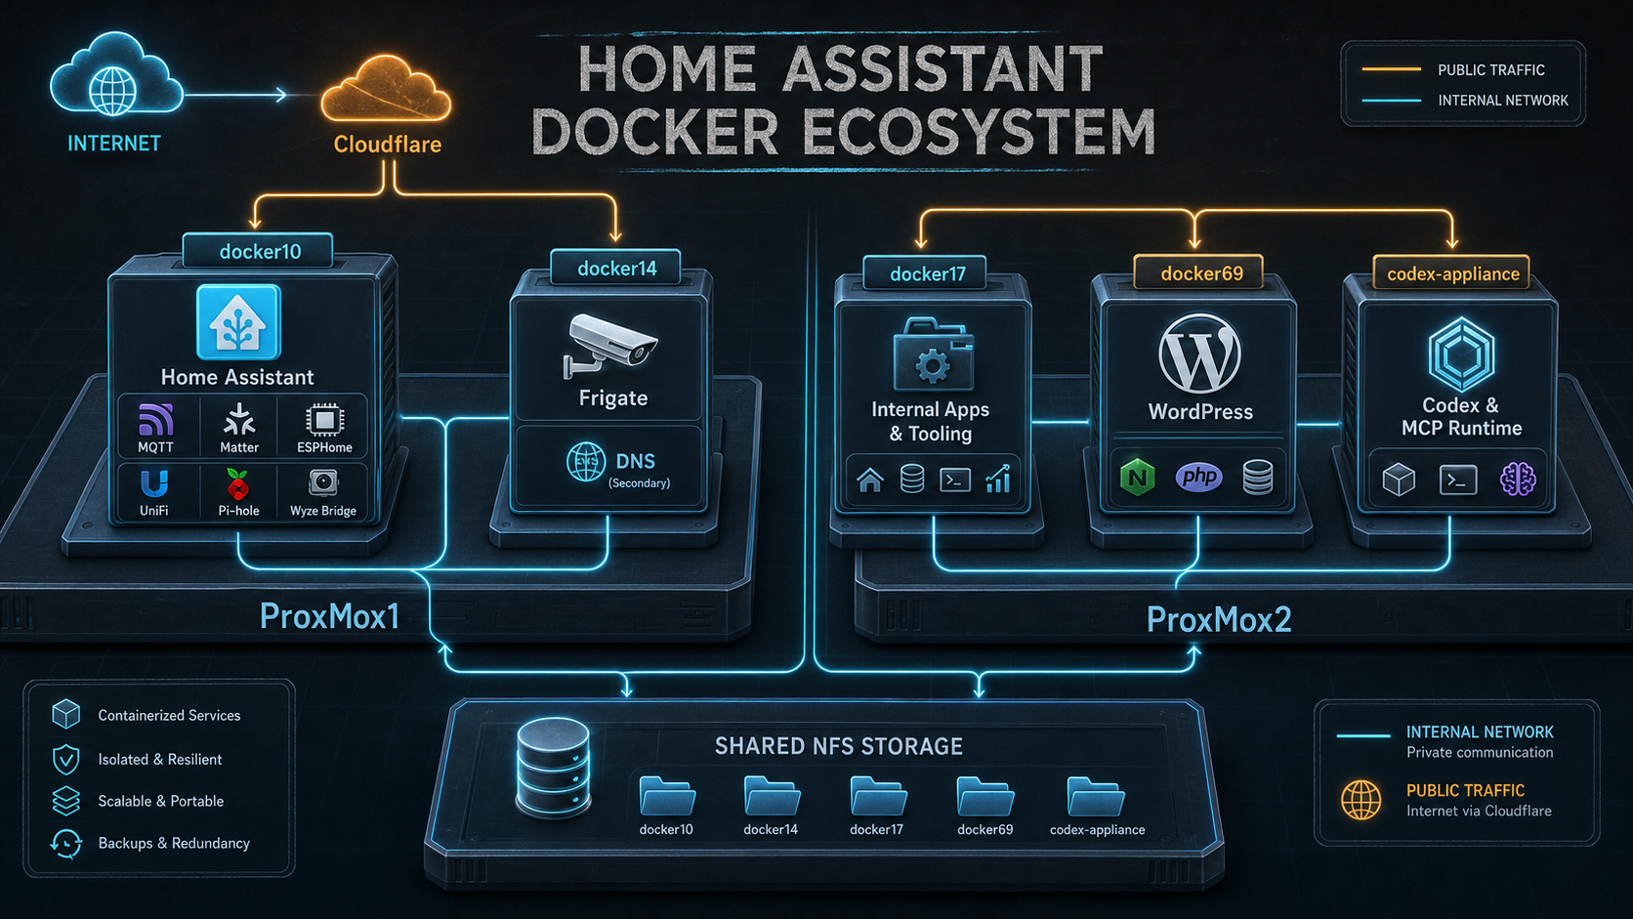This screenshot has width=1633, height=919.
Task: Click the database icon in docker17
Action: click(912, 479)
